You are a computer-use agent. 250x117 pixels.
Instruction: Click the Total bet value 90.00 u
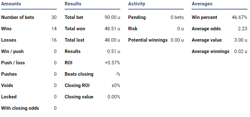112,17
